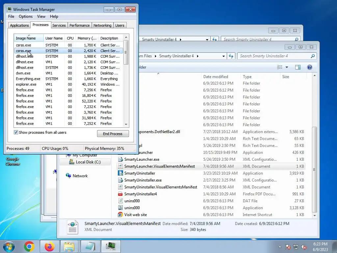This screenshot has height=253, width=337.
Task: Click the muted volume tray icon
Action: click(304, 247)
